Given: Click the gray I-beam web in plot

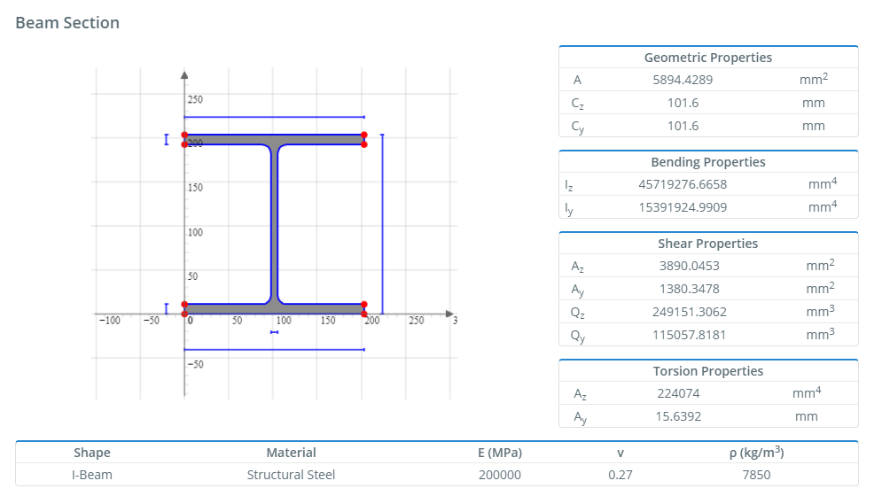Looking at the screenshot, I should (275, 225).
